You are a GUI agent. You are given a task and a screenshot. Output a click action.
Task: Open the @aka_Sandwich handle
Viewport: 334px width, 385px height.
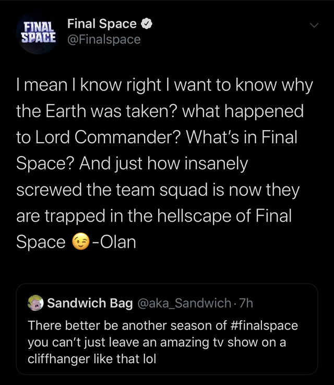coord(183,303)
